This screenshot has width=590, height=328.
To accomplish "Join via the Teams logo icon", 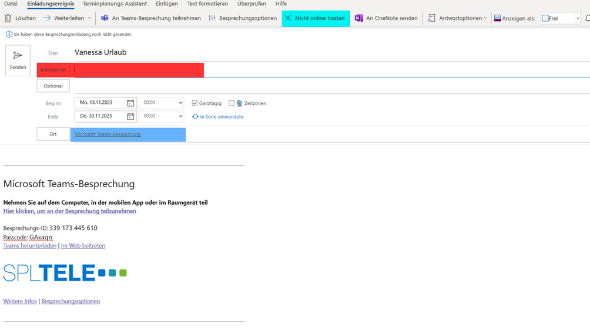I will coord(105,18).
